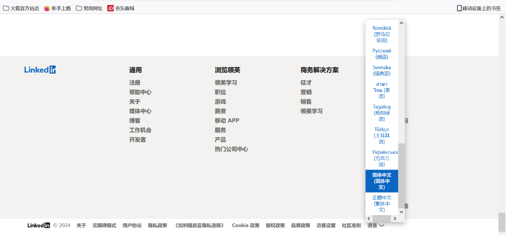506x235 pixels.
Task: Open 领英学习 under 商务解决方案
Action: 312,111
